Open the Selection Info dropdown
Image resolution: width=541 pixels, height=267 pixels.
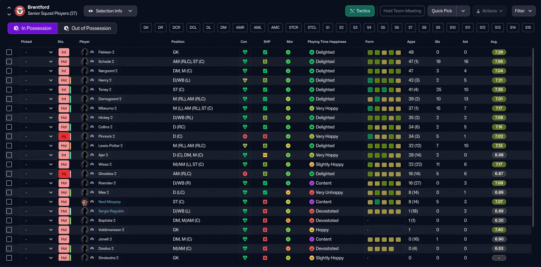110,11
